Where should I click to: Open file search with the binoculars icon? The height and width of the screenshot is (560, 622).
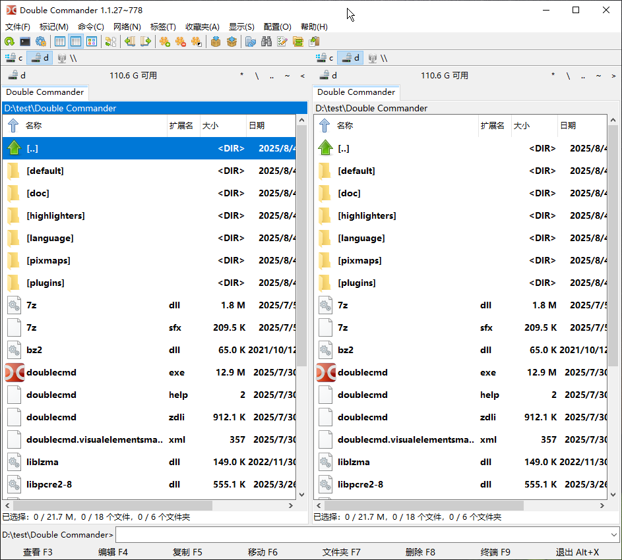(266, 42)
